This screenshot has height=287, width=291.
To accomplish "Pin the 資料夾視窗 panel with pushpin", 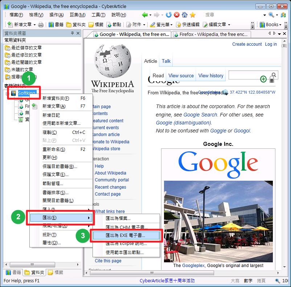I will coord(72,33).
